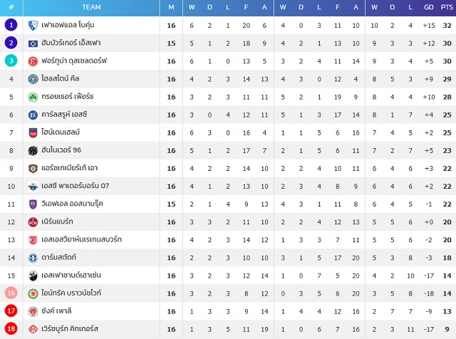This screenshot has height=339, width=456.
Task: Click the Darmstadt blue lily crest
Action: click(x=33, y=258)
